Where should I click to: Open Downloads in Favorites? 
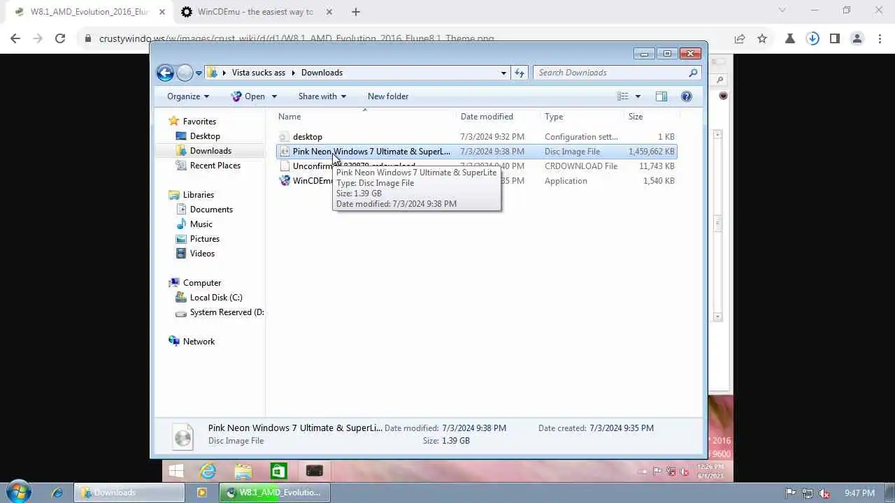coord(210,151)
